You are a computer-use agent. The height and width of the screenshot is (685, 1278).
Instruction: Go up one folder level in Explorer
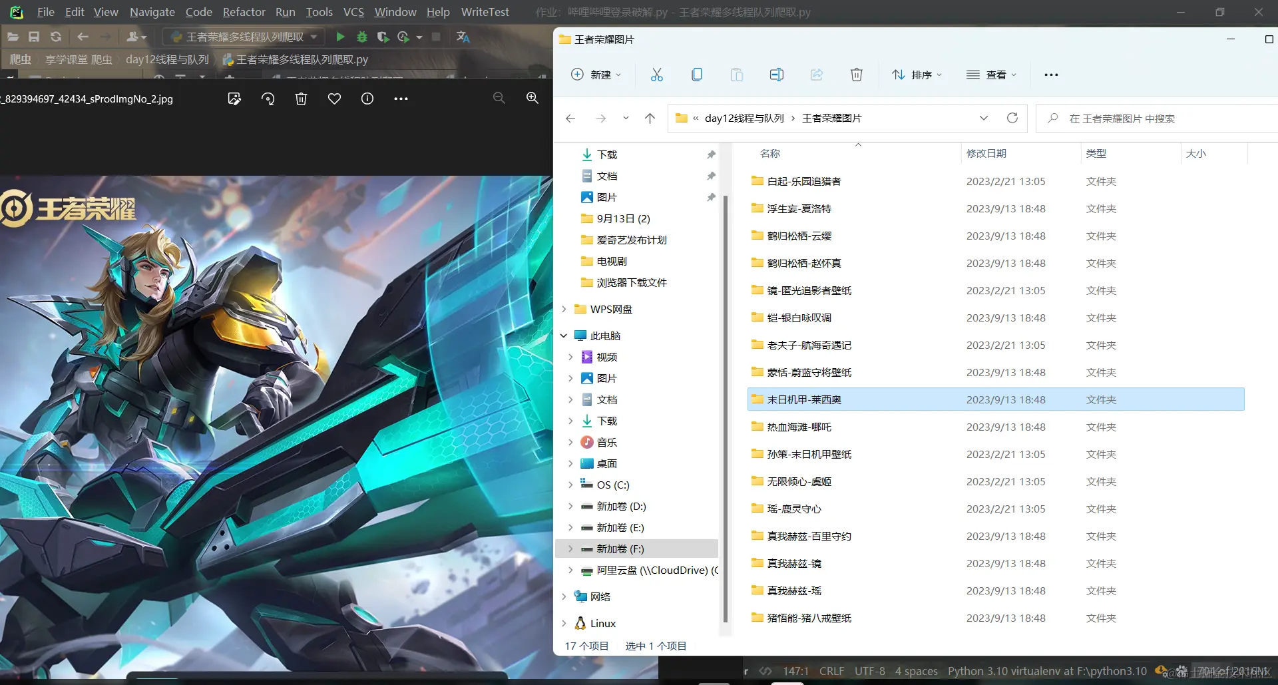pos(650,118)
